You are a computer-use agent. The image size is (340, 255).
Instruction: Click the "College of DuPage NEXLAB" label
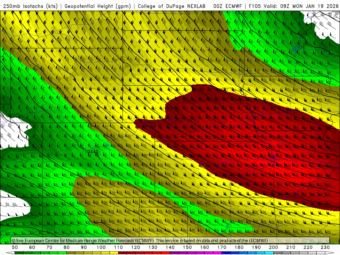click(x=172, y=6)
